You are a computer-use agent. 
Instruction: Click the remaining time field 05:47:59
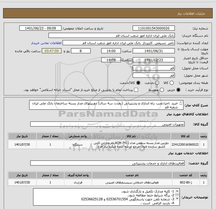pyautogui.click(x=52, y=51)
